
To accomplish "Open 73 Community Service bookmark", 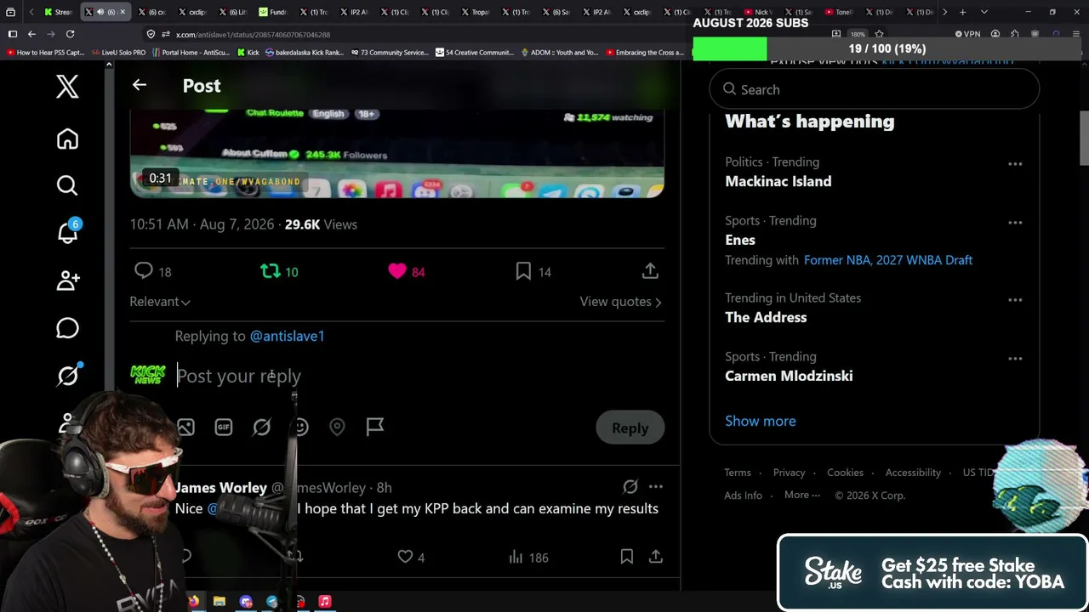I will pos(389,53).
